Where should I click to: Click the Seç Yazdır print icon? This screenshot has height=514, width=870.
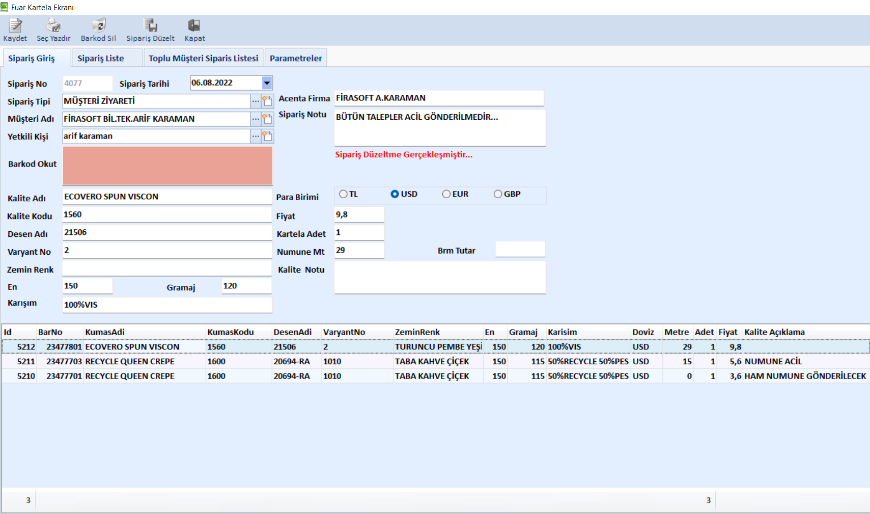click(x=53, y=25)
